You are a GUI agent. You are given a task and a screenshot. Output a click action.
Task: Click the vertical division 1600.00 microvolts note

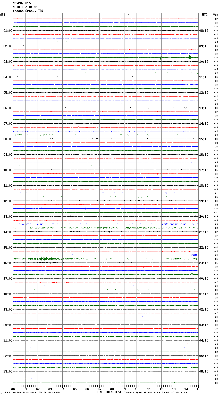(33, 393)
